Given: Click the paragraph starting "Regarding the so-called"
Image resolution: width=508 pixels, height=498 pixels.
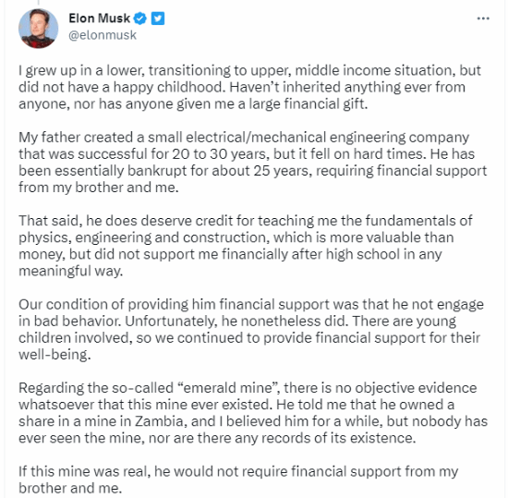Looking at the screenshot, I should point(253,413).
